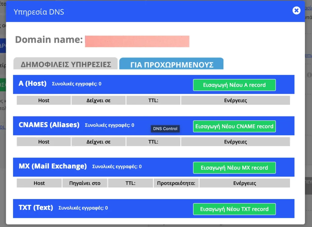The height and width of the screenshot is (227, 312).
Task: Click the DNS Control tooltip label
Action: 165,129
